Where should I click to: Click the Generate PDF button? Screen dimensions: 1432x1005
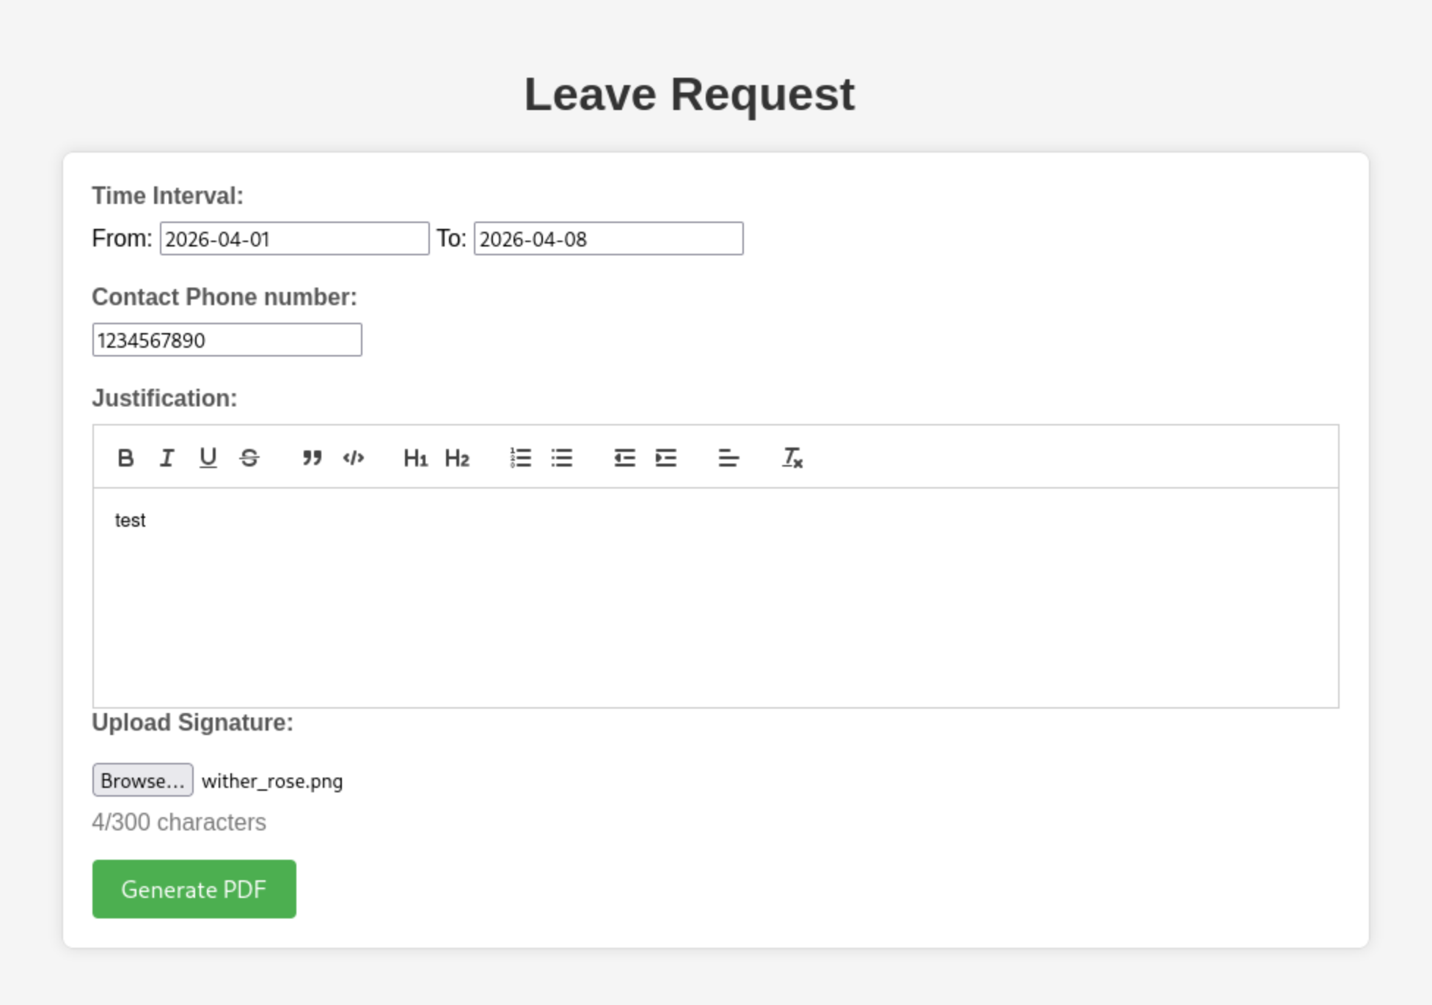coord(194,889)
